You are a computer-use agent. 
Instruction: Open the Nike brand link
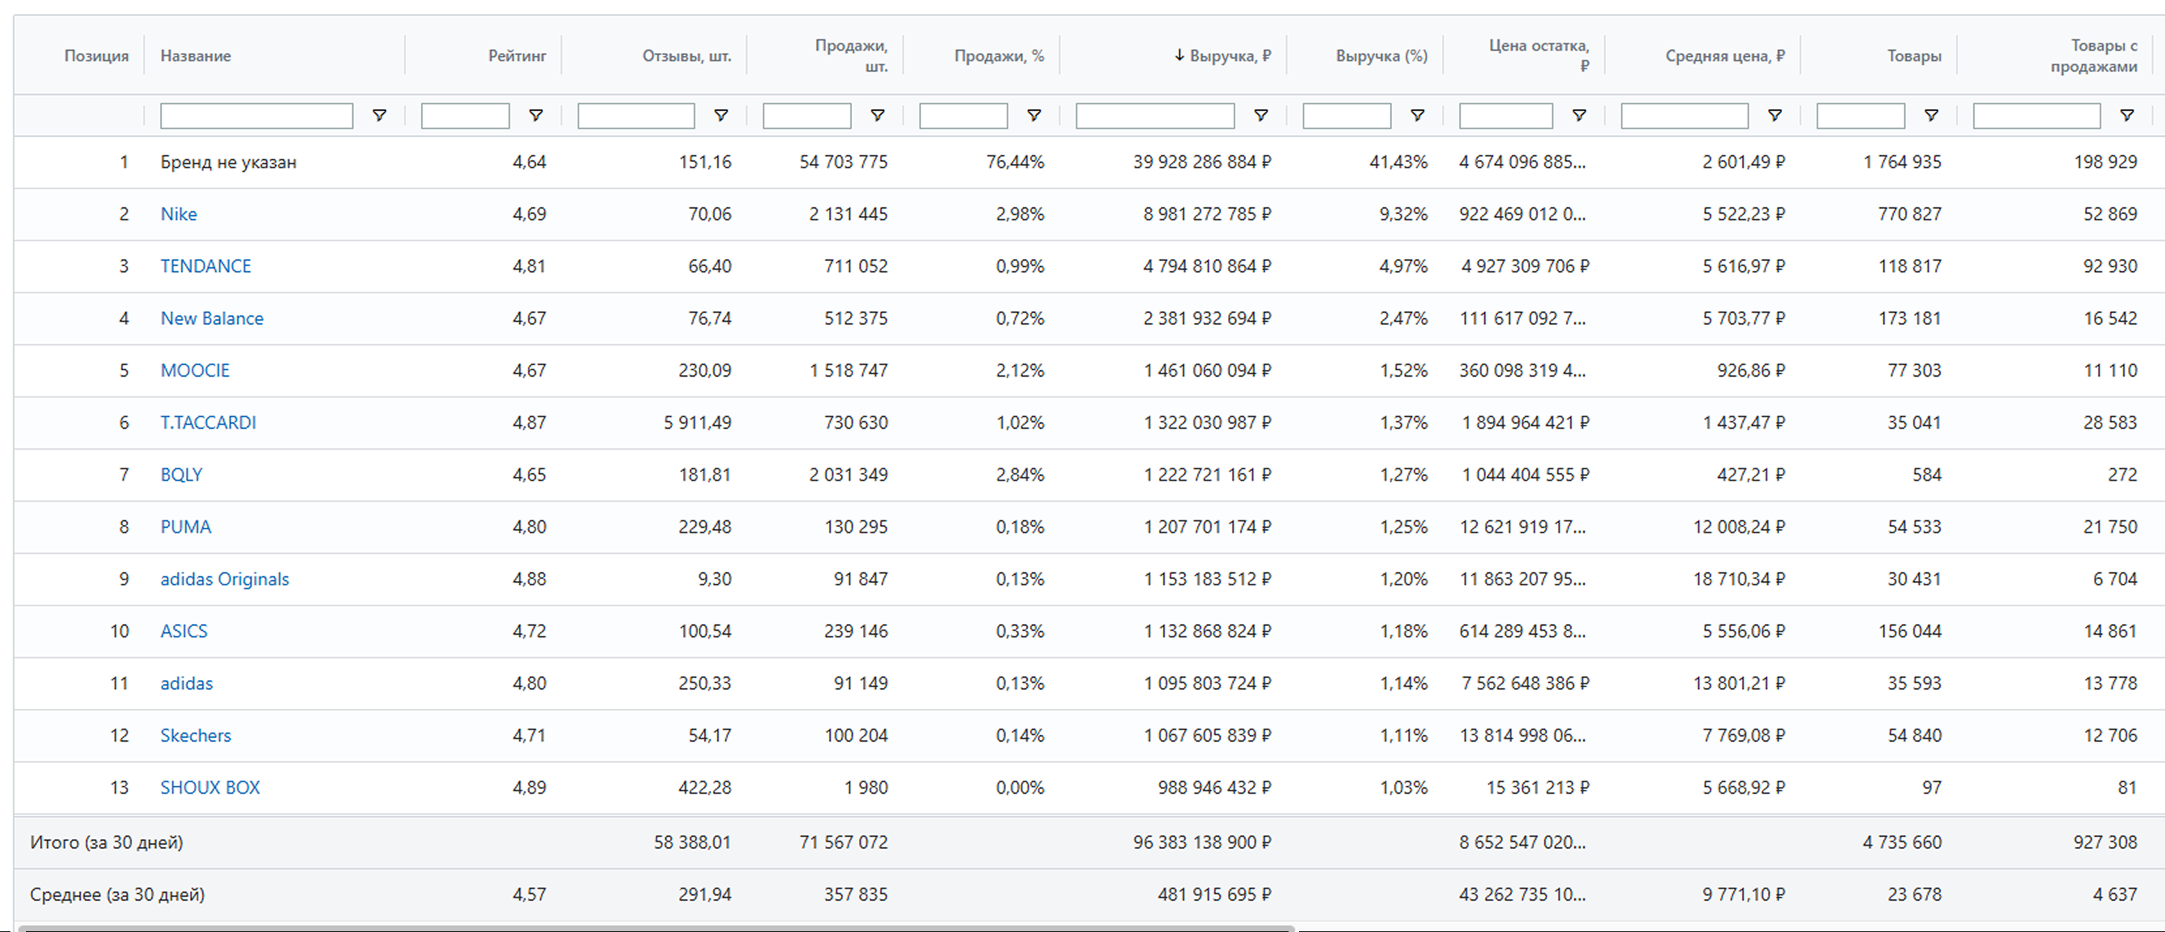click(x=179, y=214)
